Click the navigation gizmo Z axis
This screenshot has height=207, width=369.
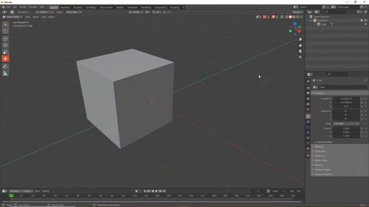[295, 24]
